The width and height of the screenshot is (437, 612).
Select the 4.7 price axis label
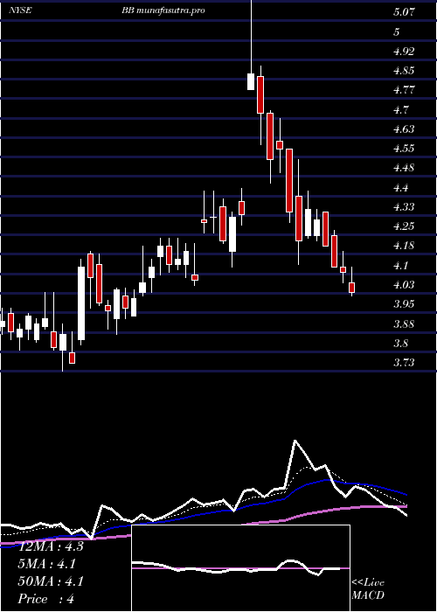tap(400, 109)
